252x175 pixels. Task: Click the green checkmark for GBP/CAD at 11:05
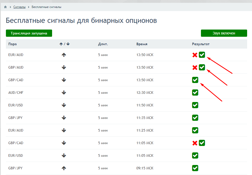[x=202, y=143]
